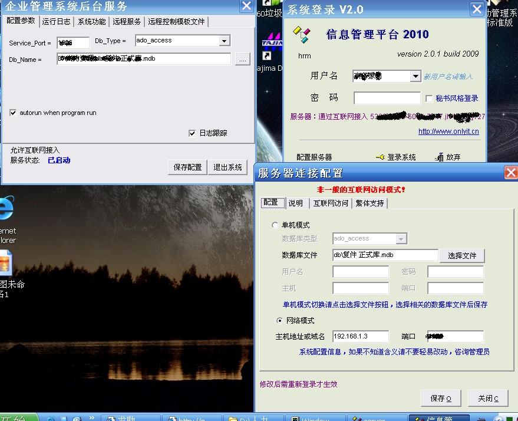518x421 pixels.
Task: Select the 单机模式 radio button
Action: tap(275, 225)
